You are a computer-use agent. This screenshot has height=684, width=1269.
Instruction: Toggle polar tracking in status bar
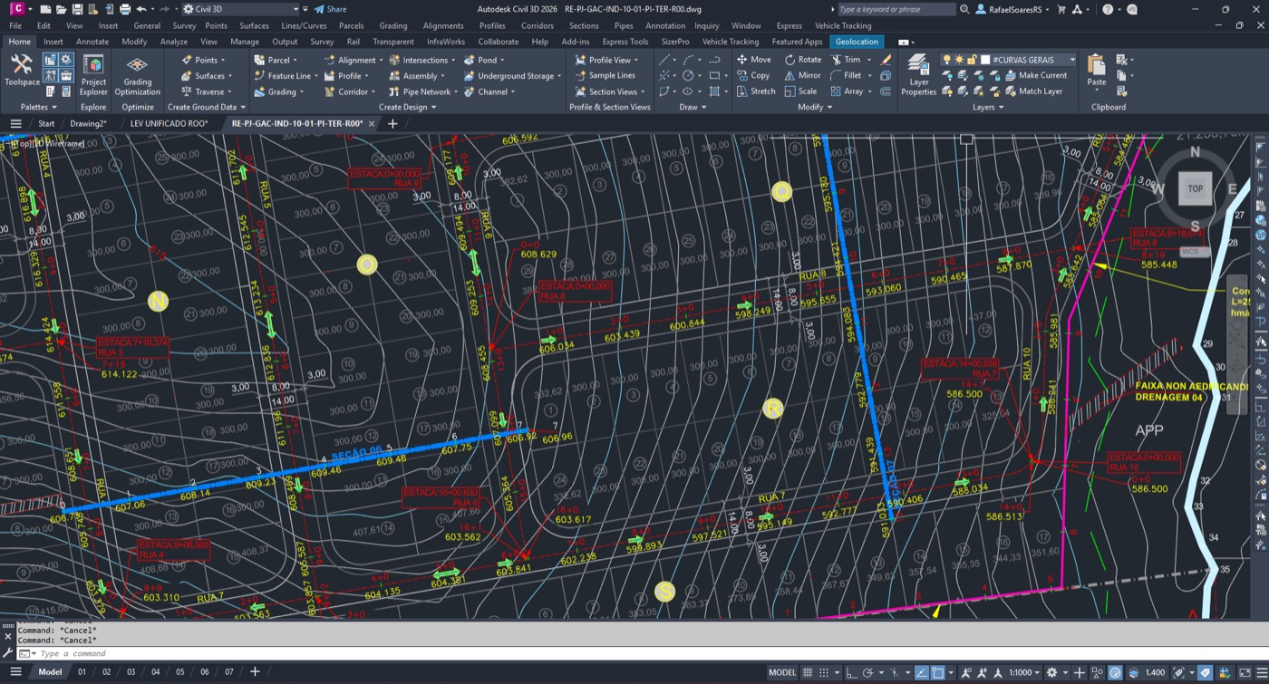[x=868, y=672]
